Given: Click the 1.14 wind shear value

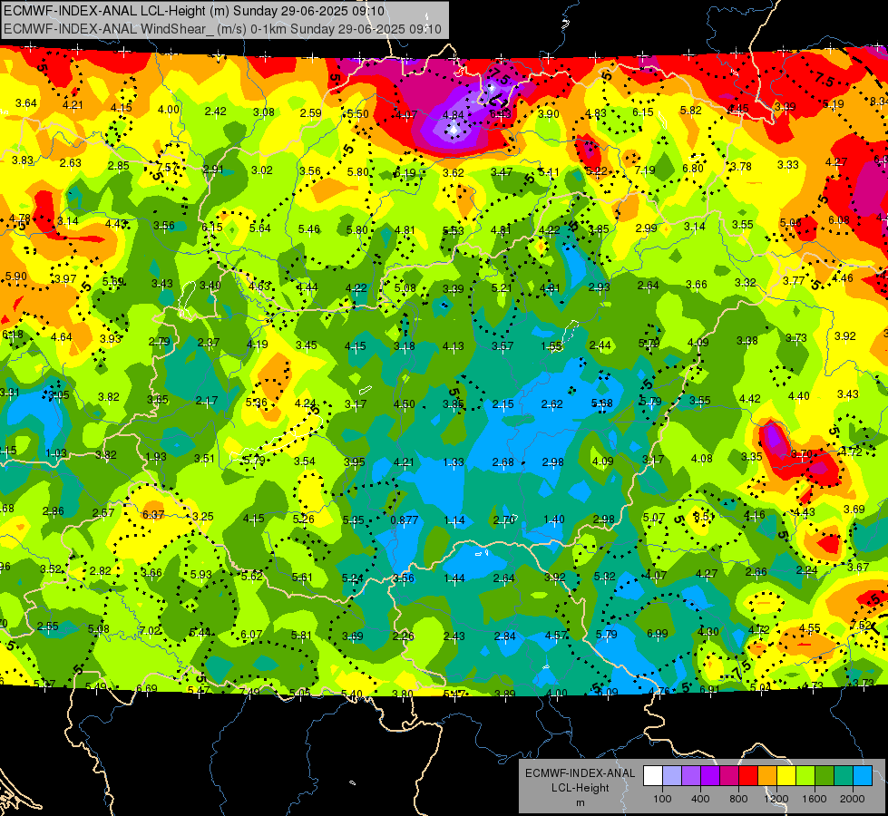Looking at the screenshot, I should pyautogui.click(x=454, y=520).
